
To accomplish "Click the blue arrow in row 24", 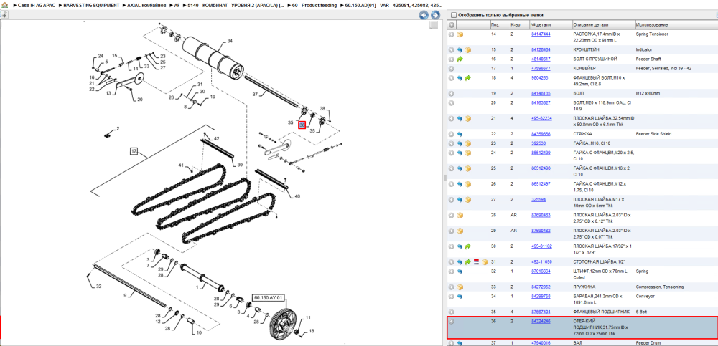I will (460, 153).
